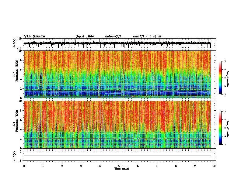Click the 'ch.1(V)' waveform axis label
The width and height of the screenshot is (241, 186).
(14, 43)
